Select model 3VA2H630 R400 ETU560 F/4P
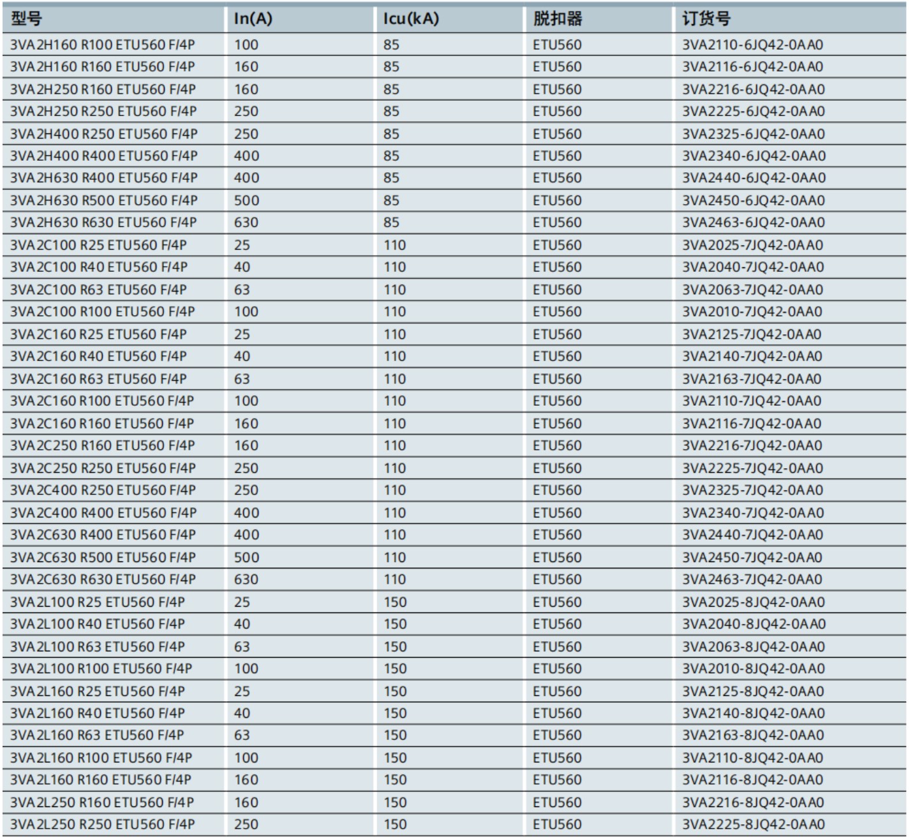The width and height of the screenshot is (915, 837). click(104, 177)
